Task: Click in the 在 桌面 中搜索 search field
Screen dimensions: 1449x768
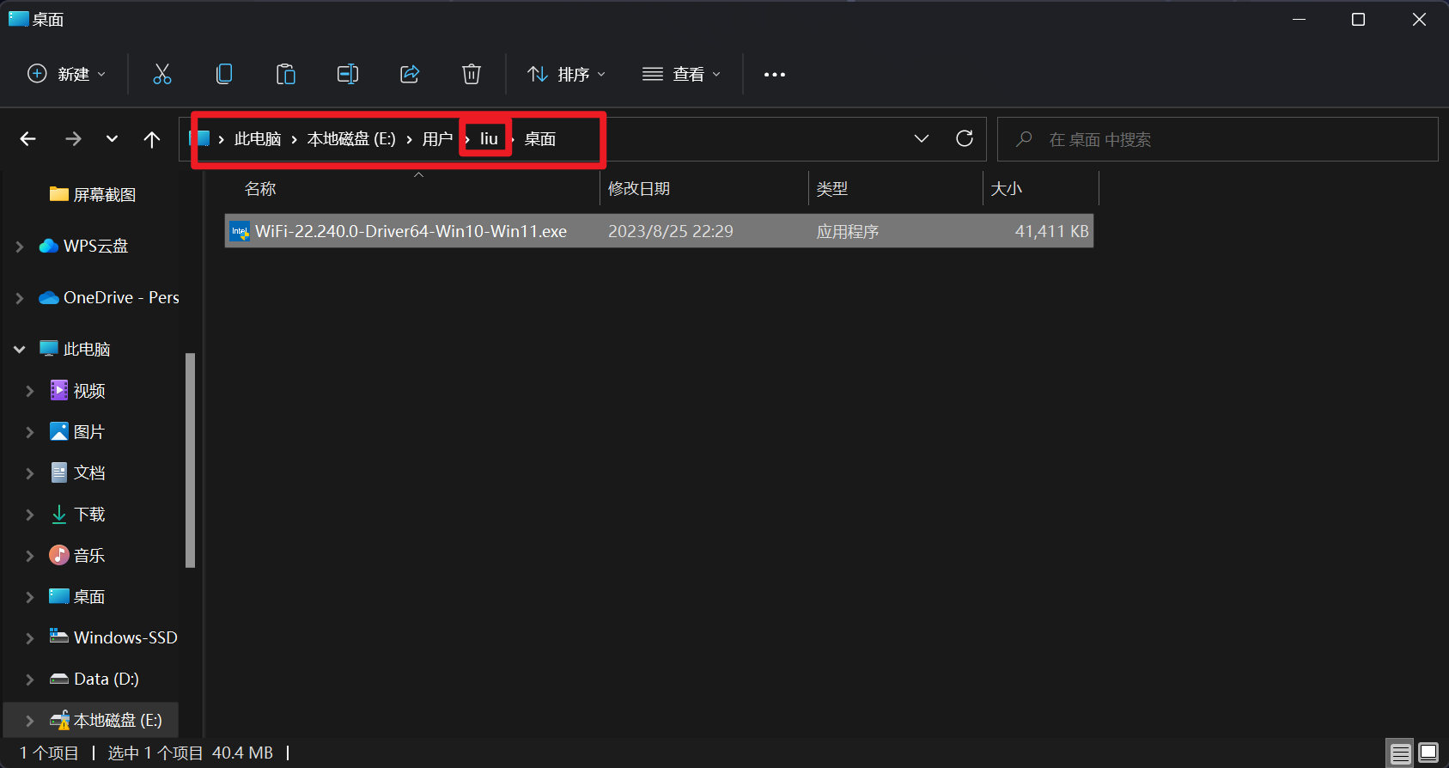Action: point(1217,139)
